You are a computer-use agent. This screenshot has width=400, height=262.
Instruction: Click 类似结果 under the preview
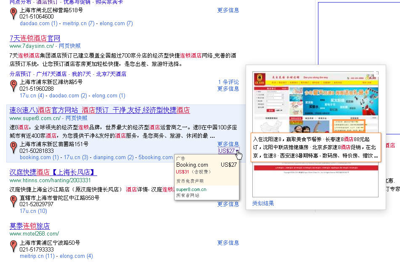click(263, 204)
